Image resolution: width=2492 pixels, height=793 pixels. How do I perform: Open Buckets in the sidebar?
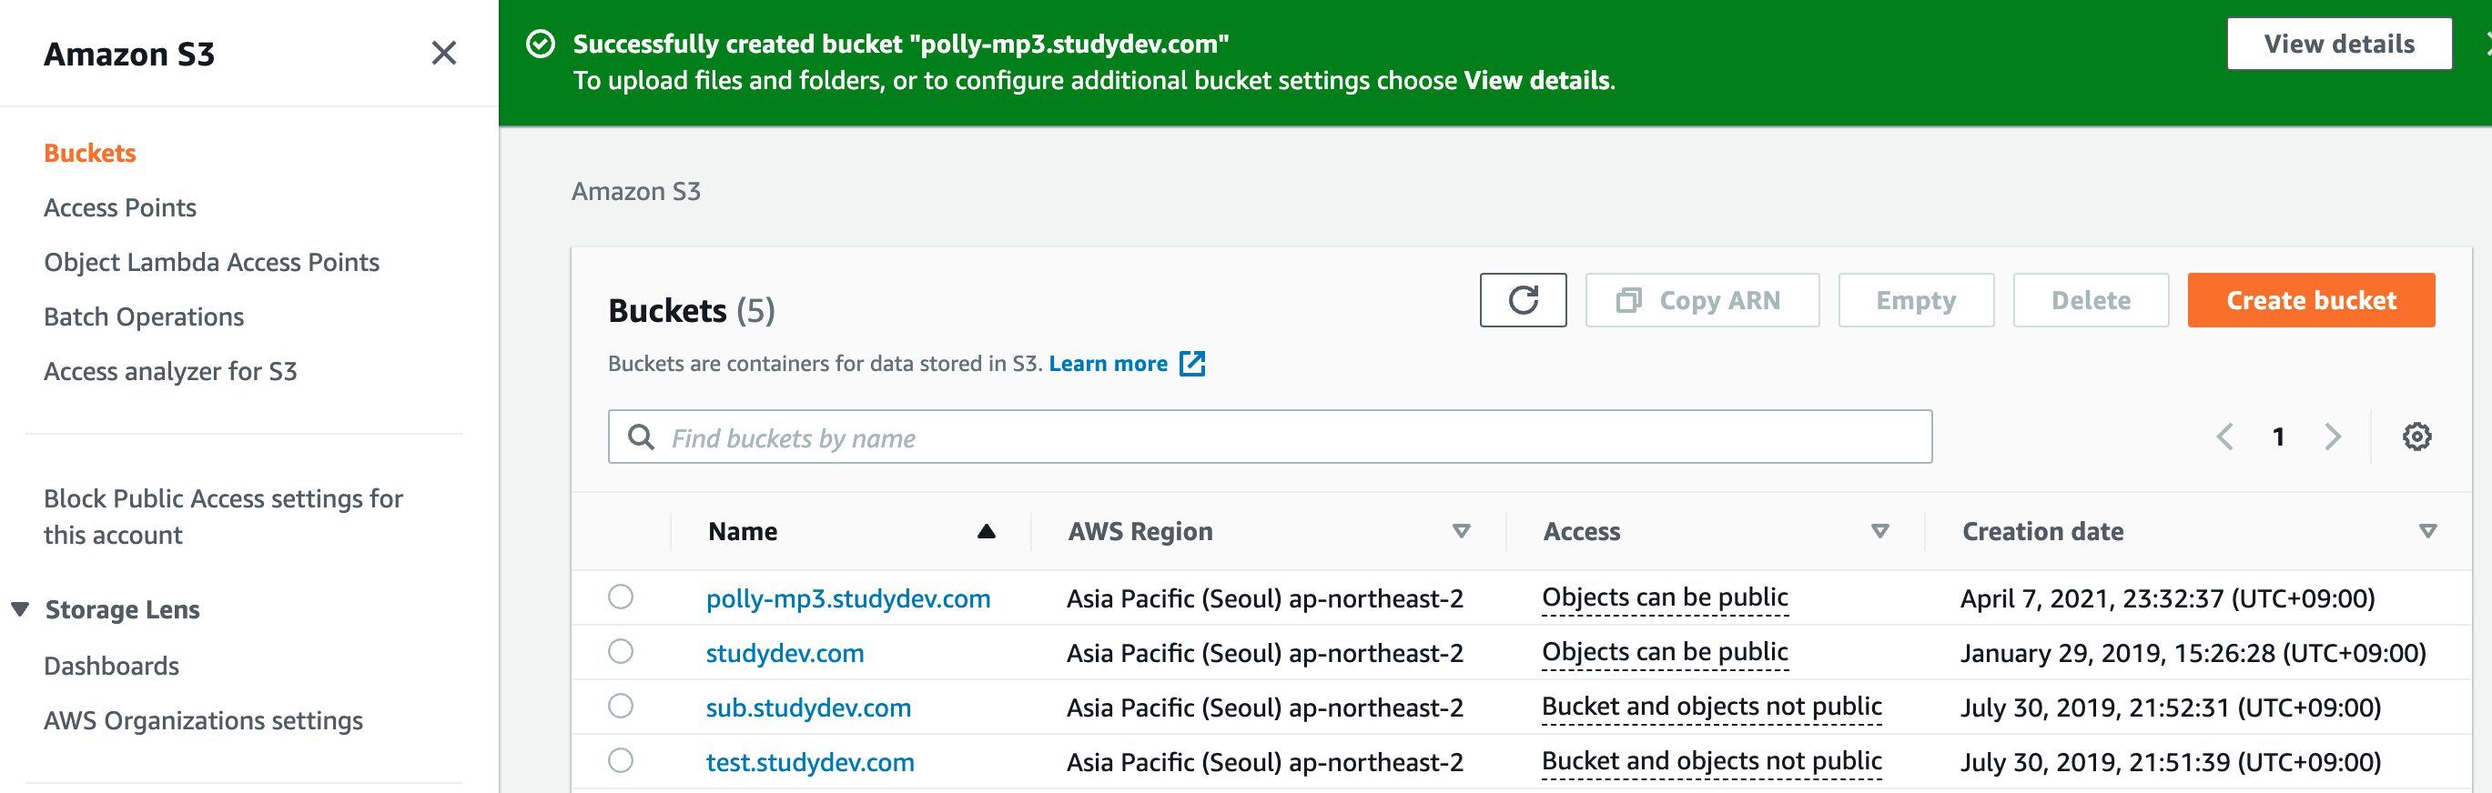point(90,153)
